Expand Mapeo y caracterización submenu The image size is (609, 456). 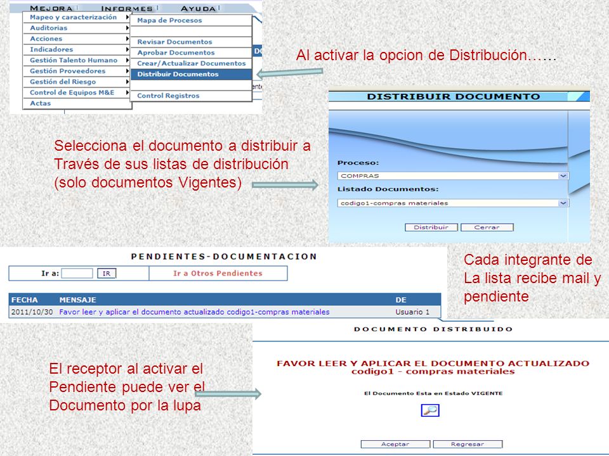[x=77, y=18]
